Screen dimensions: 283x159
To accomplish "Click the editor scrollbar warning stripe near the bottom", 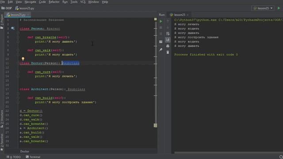I will point(155,125).
